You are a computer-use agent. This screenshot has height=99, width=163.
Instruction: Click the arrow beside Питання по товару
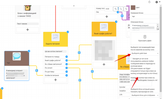[x=67, y=57]
